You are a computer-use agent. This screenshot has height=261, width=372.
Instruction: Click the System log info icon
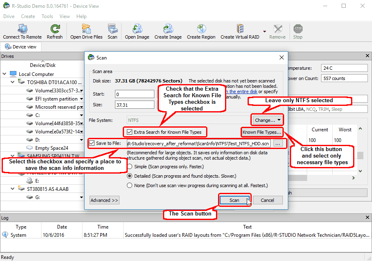5,235
